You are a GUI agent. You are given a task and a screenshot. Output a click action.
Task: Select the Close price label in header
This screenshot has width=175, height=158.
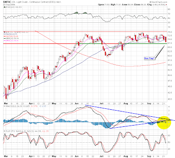137,5
